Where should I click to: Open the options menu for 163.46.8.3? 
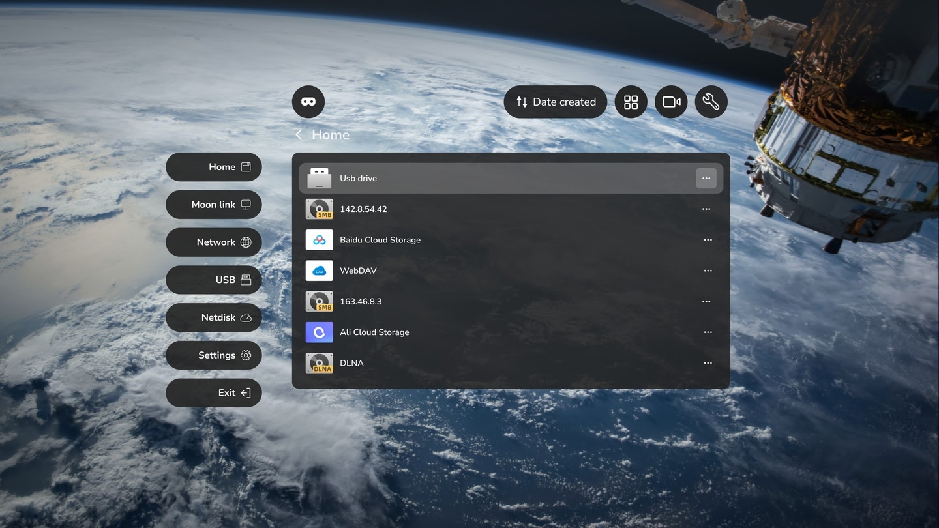[x=706, y=301]
